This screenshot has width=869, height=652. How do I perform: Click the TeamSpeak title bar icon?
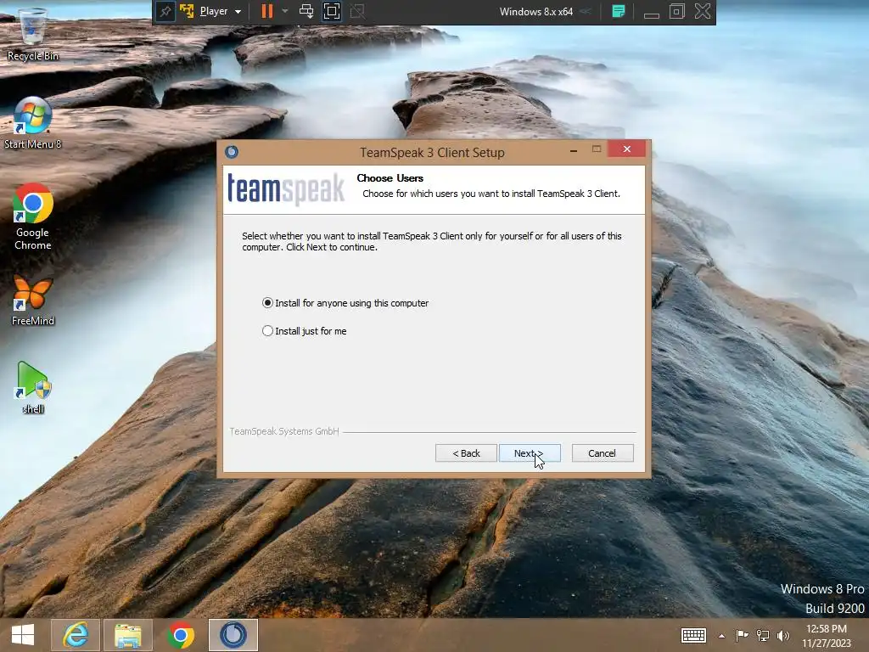coord(232,152)
